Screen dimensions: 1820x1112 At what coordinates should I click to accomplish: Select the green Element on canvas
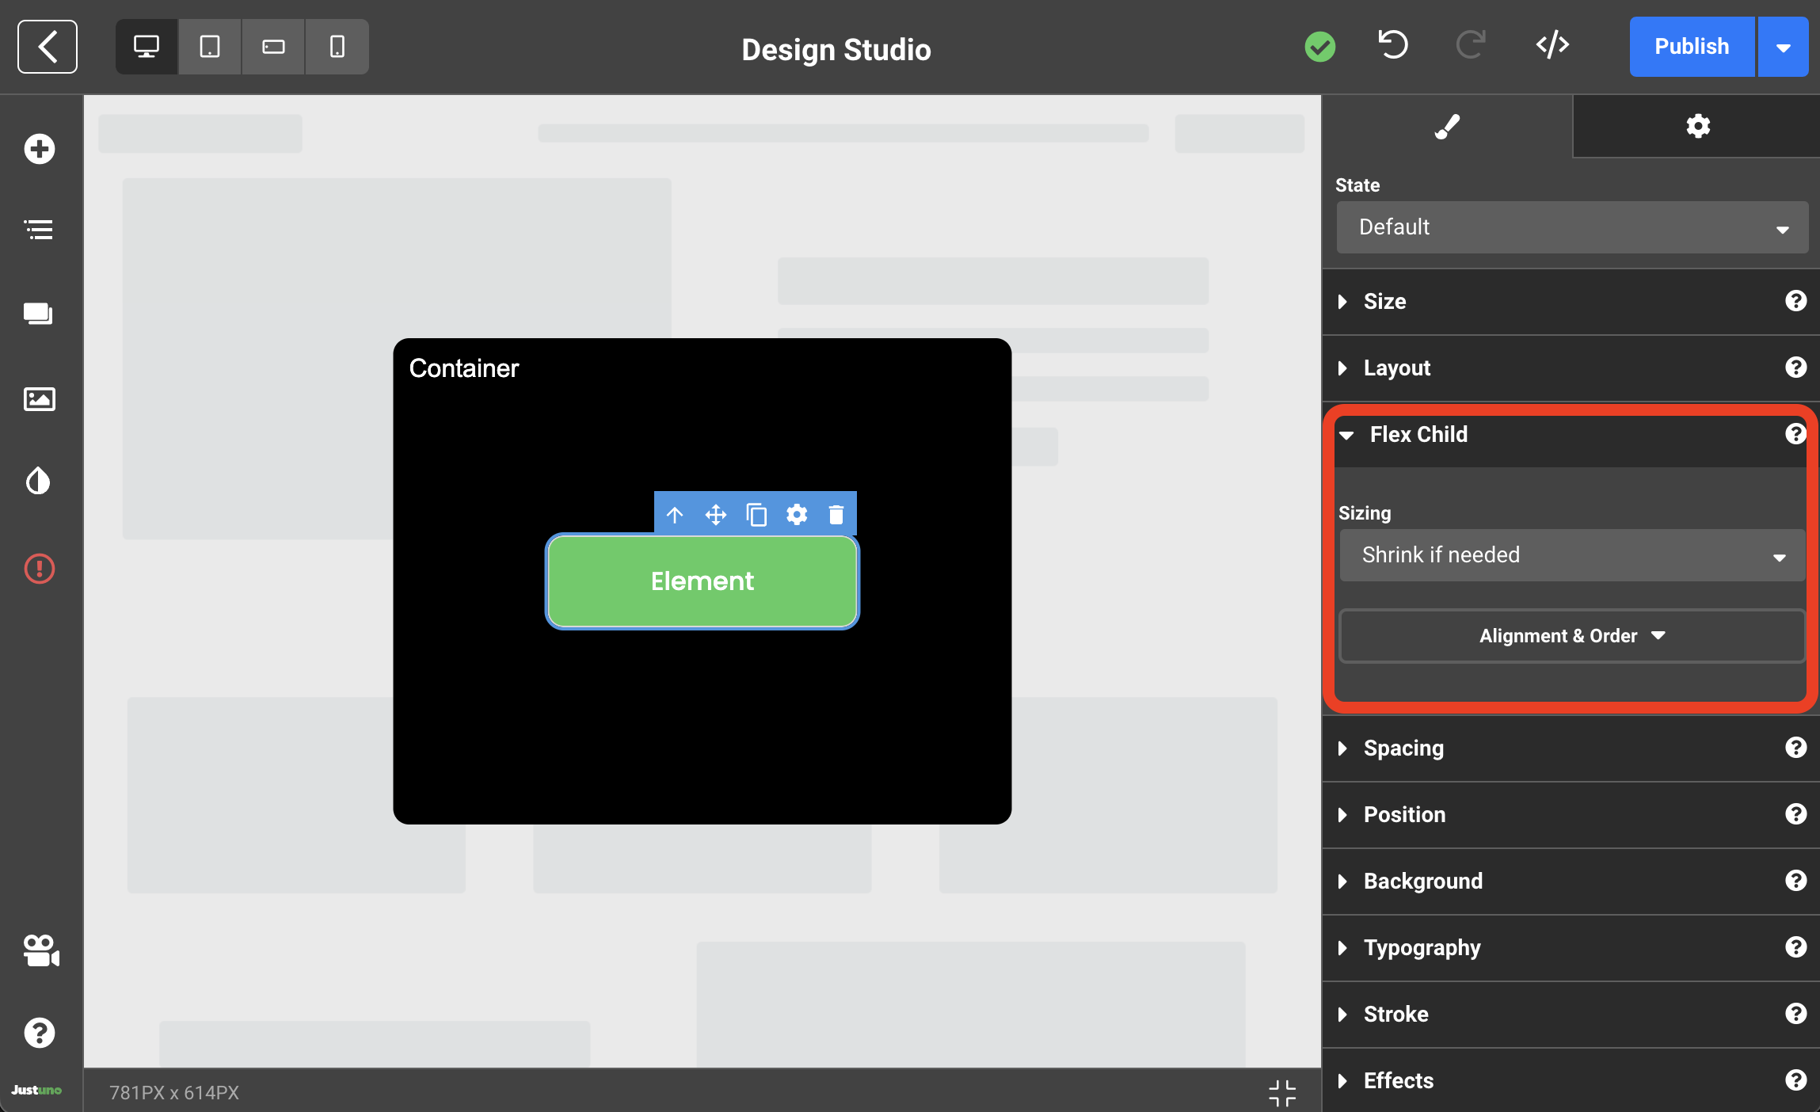click(702, 581)
